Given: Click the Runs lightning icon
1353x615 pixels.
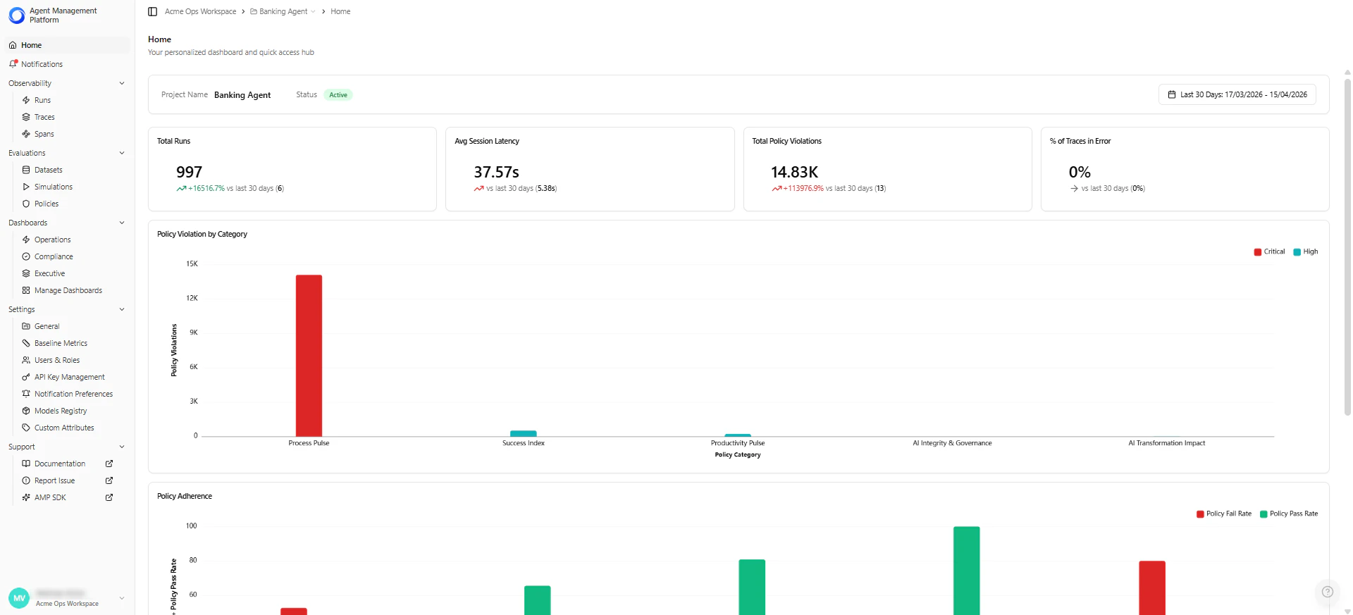Looking at the screenshot, I should [x=26, y=100].
